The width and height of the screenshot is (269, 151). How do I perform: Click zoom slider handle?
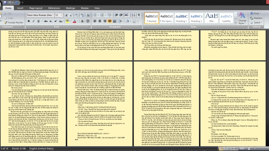[x=255, y=149]
